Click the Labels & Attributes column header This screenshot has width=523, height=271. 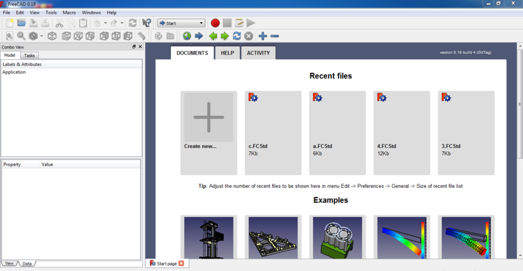point(23,65)
